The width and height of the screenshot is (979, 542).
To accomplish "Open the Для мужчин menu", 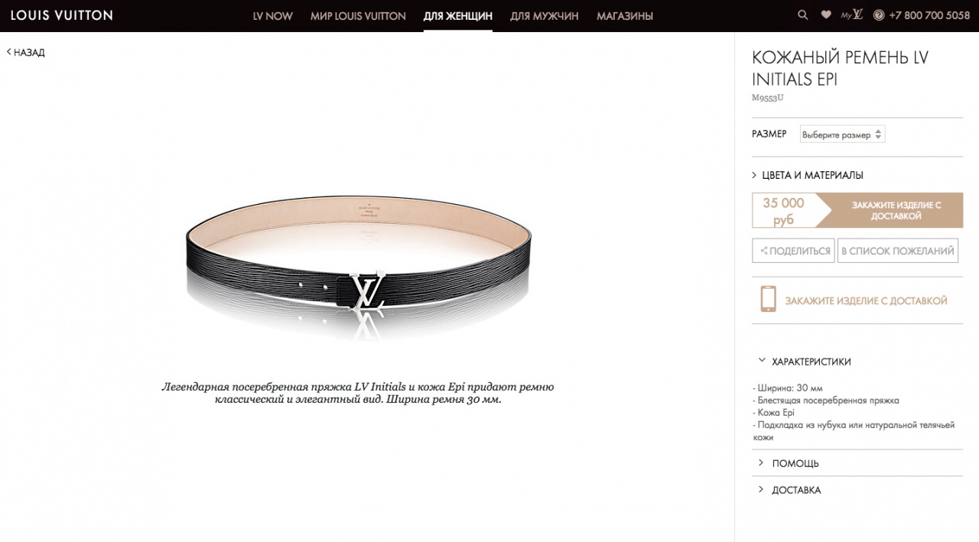I will 544,15.
